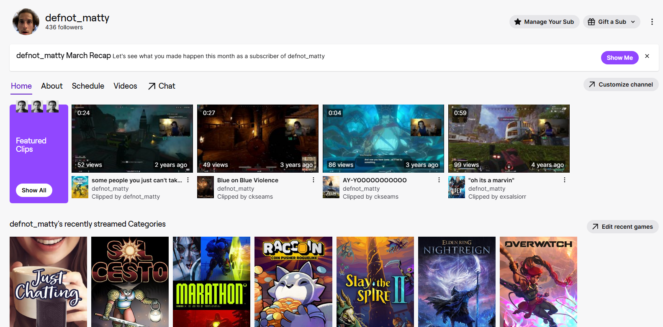Click the first clipper avatar on Featured Clips card
Screen dimensions: 663x327
[x=22, y=107]
